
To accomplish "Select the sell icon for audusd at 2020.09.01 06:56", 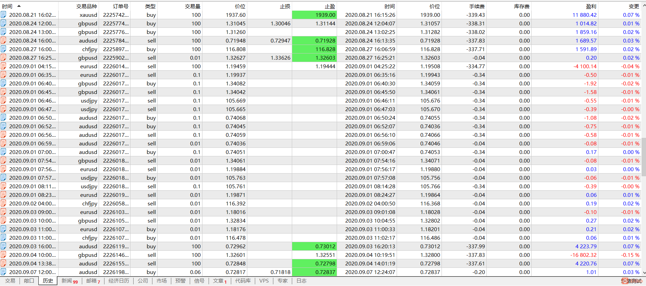I will coord(3,135).
